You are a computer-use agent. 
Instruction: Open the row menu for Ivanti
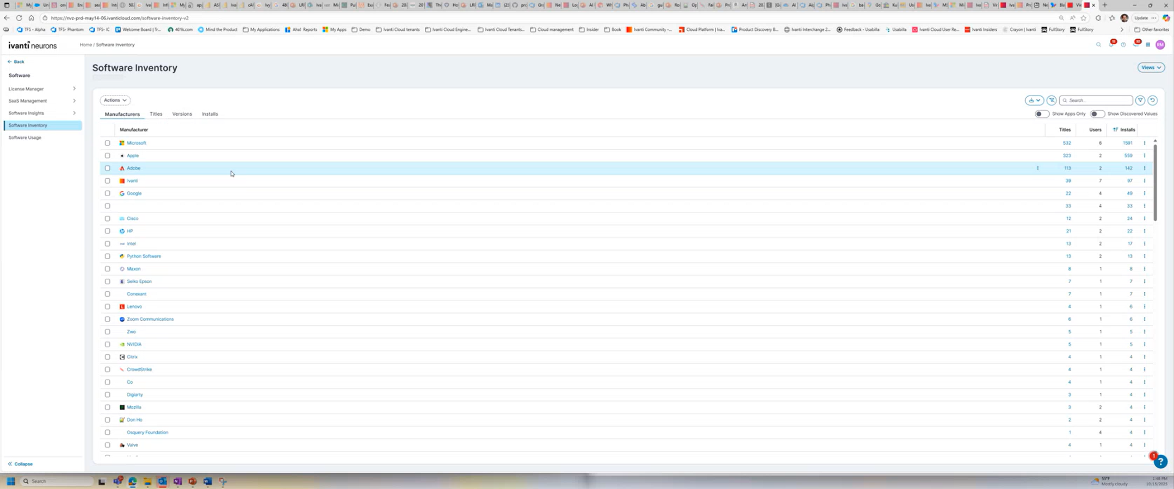(x=1145, y=181)
